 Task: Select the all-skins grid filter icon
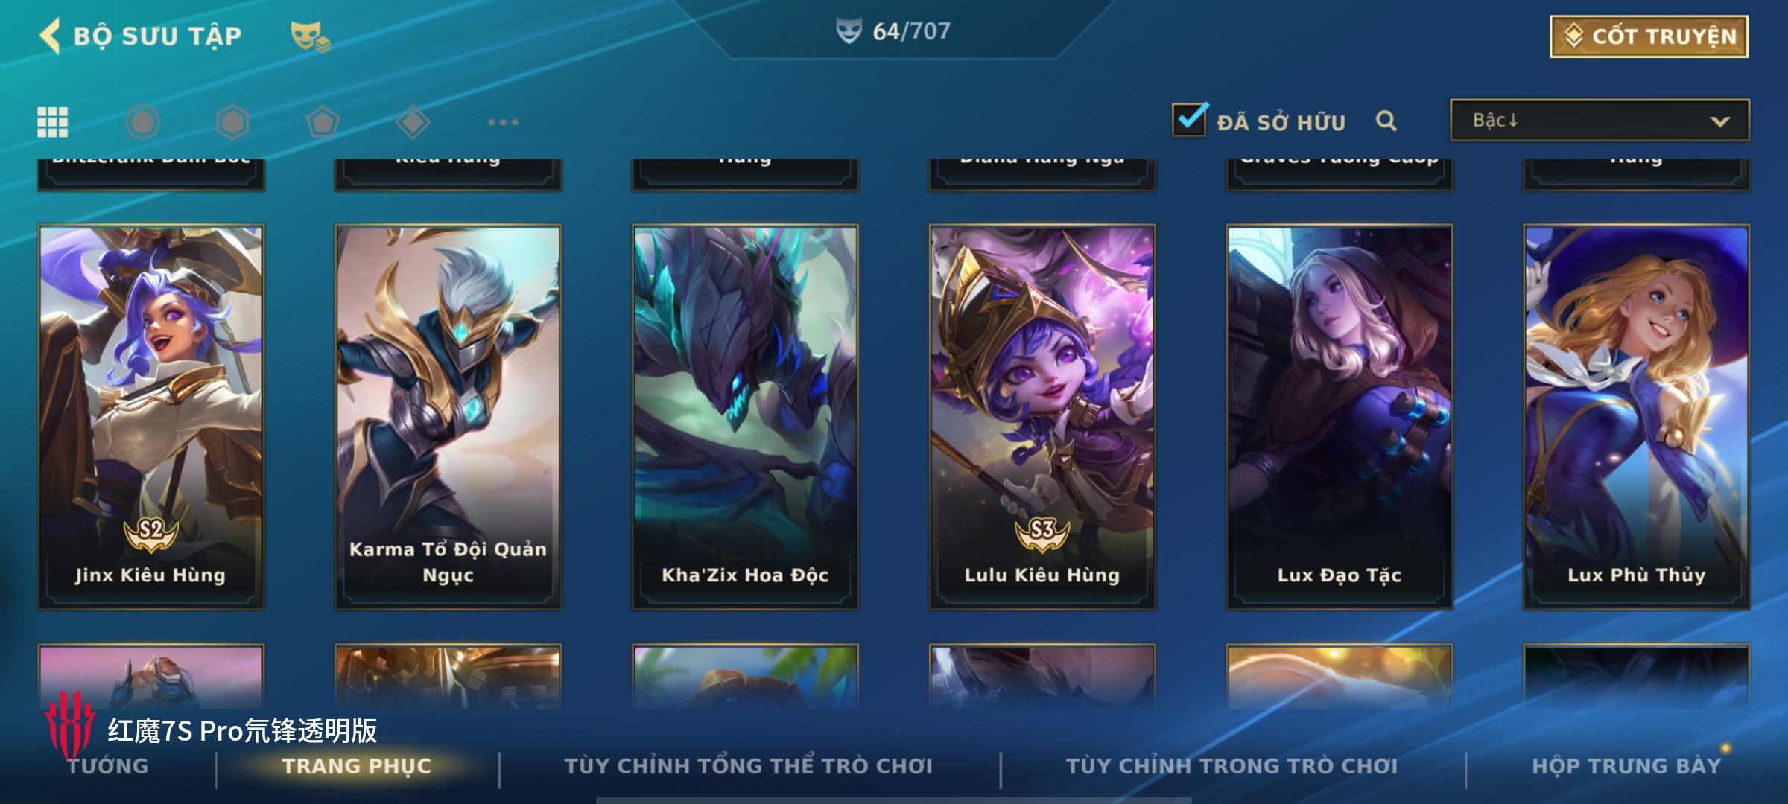(53, 122)
